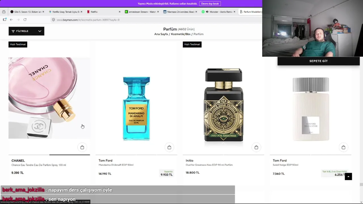Add Tom Ford Mandarino Di Amalfi to the bag
The image size is (363, 204).
pos(169,147)
